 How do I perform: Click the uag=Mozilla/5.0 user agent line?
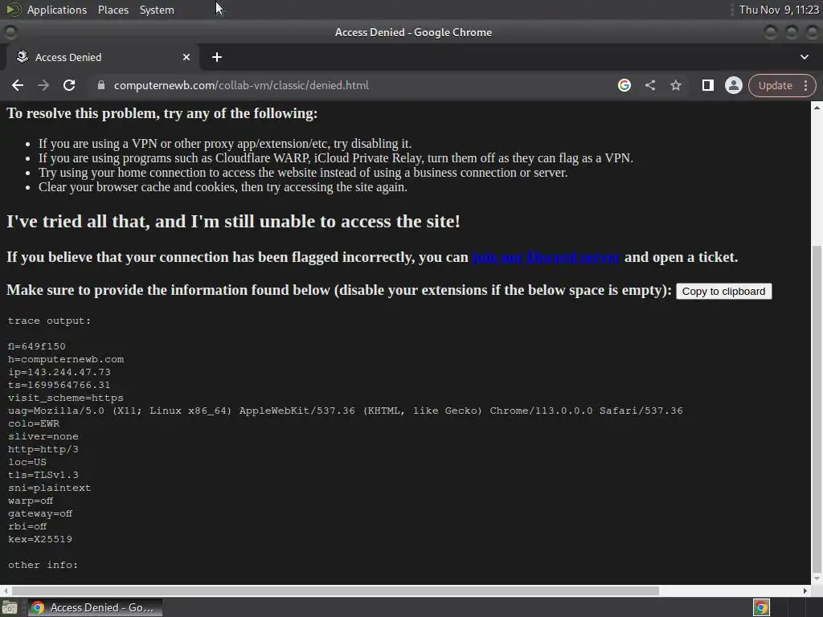point(346,411)
